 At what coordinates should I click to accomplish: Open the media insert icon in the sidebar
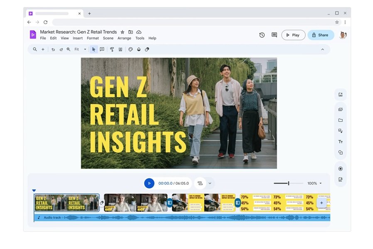tap(340, 94)
